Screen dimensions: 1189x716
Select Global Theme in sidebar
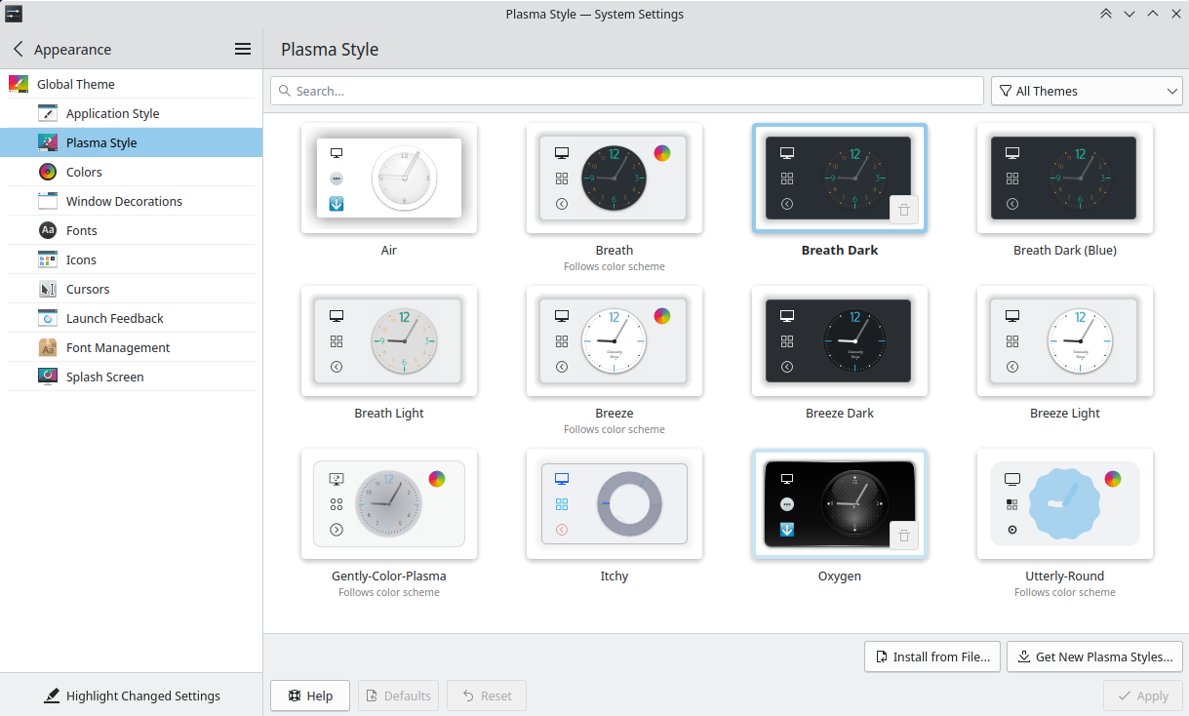point(132,84)
